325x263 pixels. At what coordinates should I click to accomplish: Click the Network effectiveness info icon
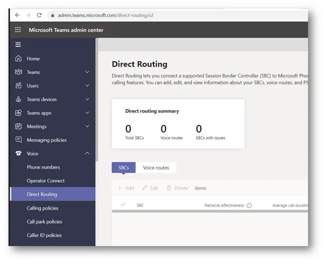(249, 205)
